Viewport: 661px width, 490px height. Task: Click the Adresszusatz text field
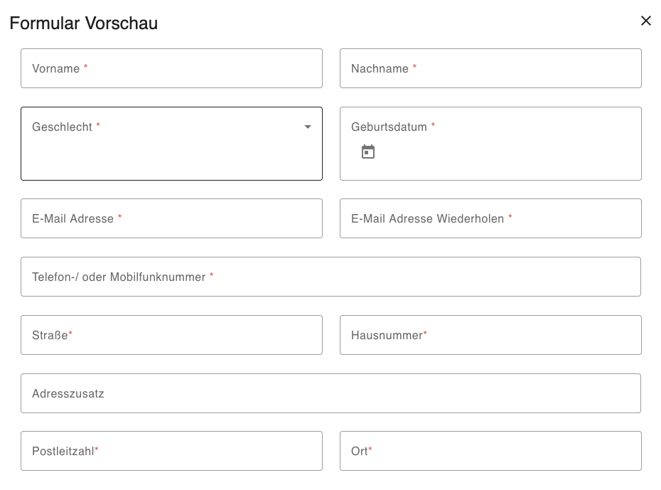331,393
